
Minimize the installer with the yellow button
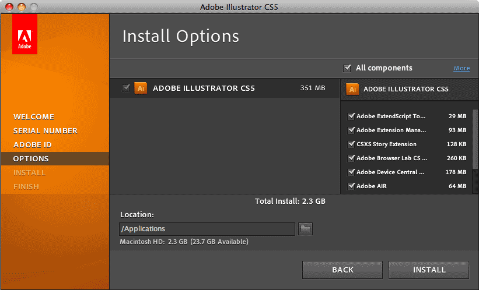coord(22,7)
